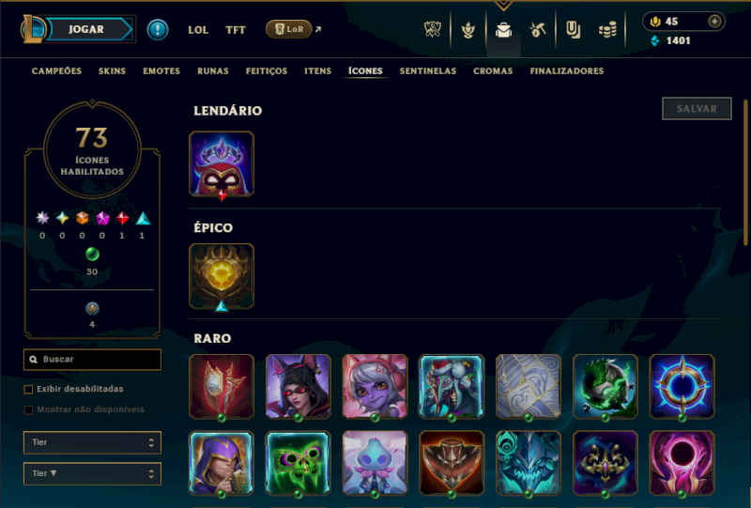Enable Exibir desabilitadas checkbox
The width and height of the screenshot is (751, 508).
[29, 389]
